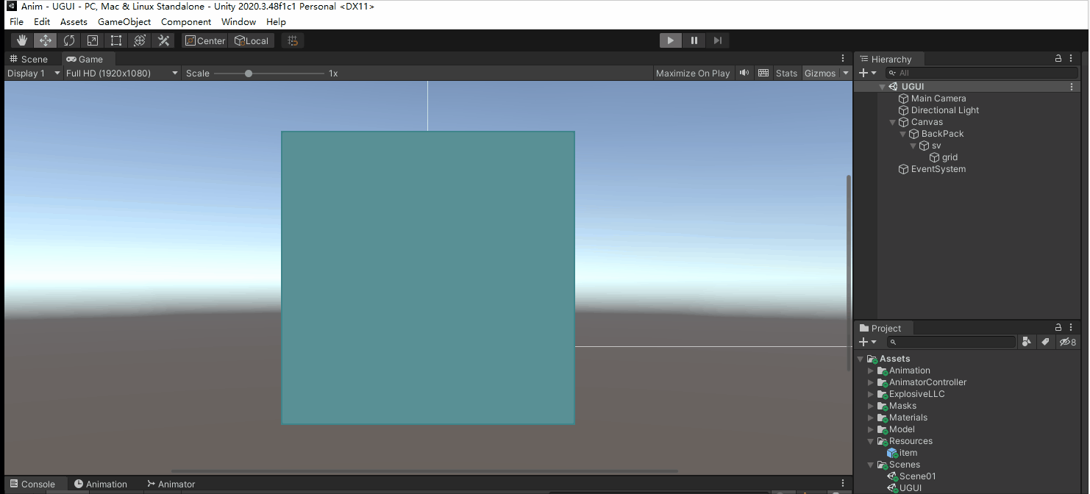Switch to the Animation tab
This screenshot has height=494, width=1090.
tap(101, 484)
